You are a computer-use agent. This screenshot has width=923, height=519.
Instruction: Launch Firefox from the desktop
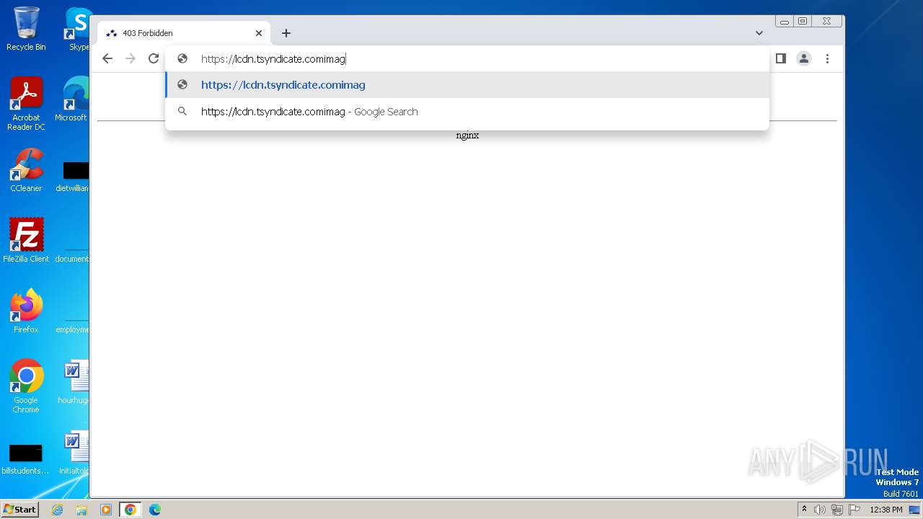click(26, 311)
